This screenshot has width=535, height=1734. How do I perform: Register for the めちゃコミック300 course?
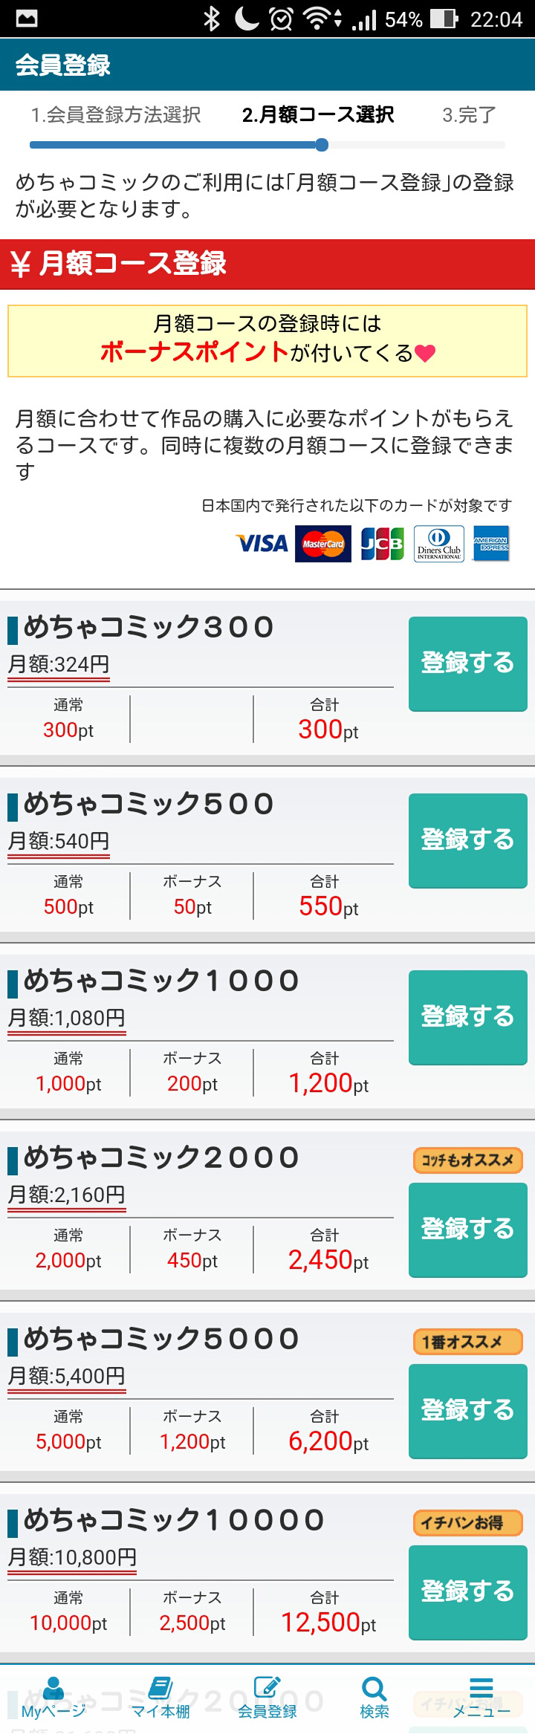point(468,663)
